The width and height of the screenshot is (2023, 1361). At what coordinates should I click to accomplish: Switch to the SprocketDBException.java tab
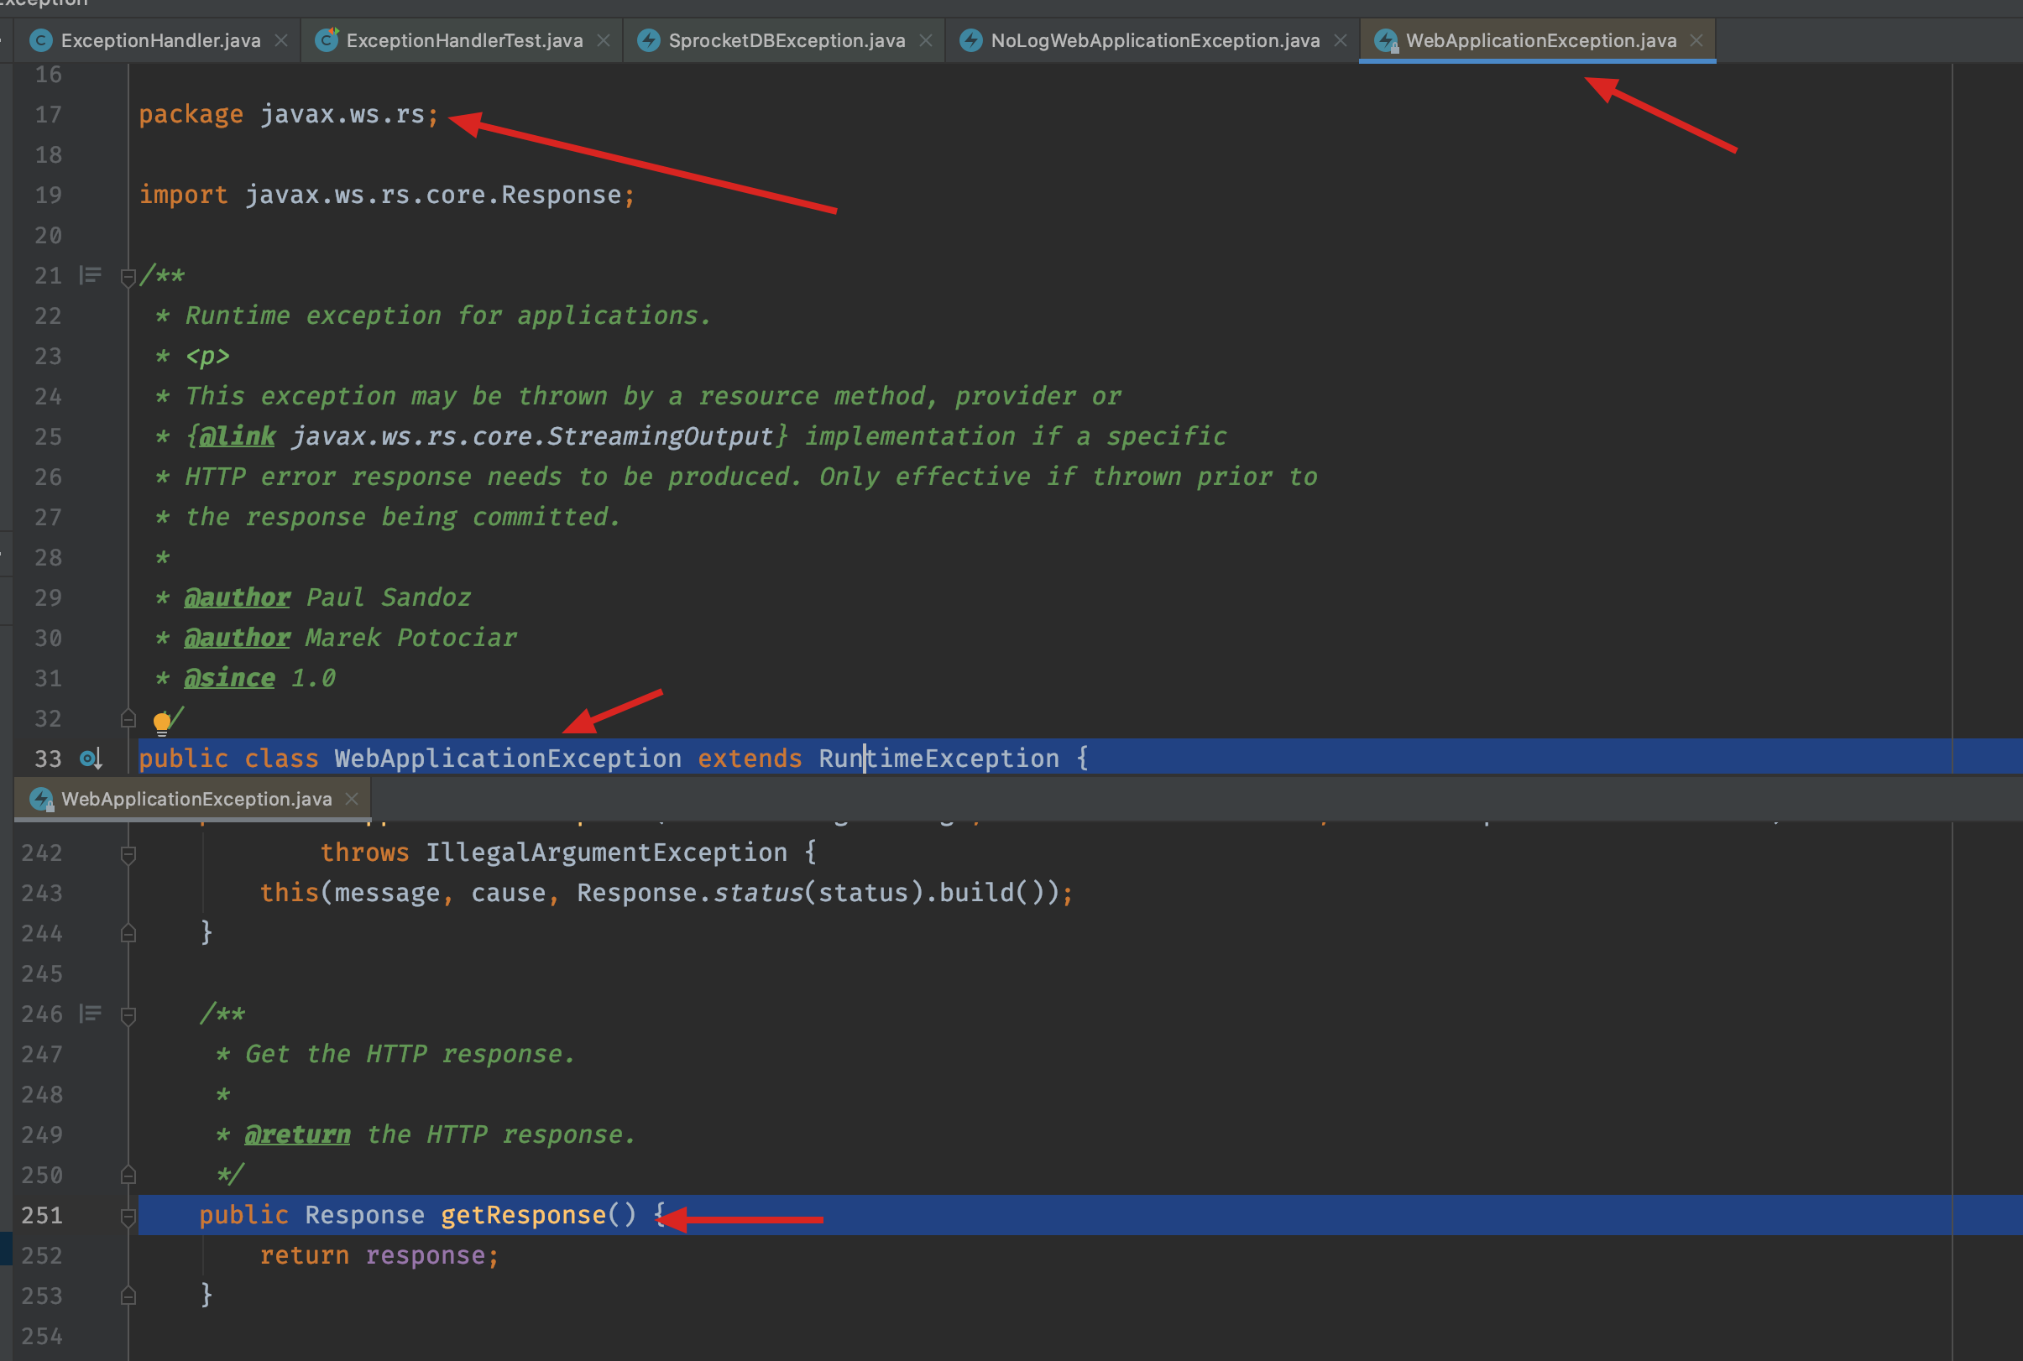(786, 41)
